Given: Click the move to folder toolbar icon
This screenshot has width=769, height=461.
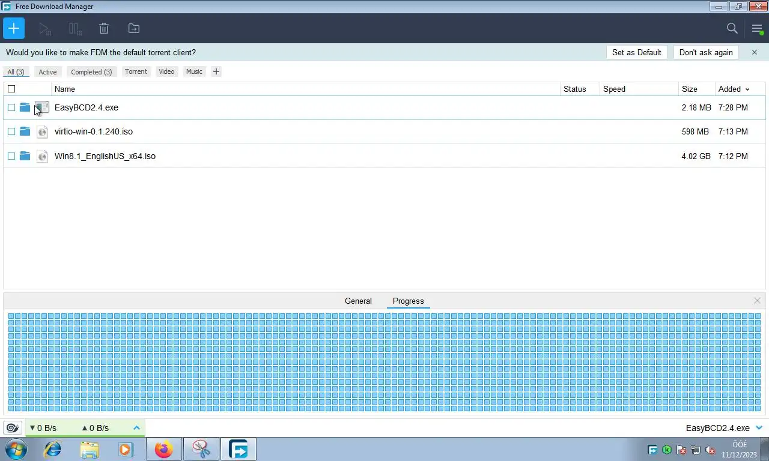Looking at the screenshot, I should pos(134,28).
